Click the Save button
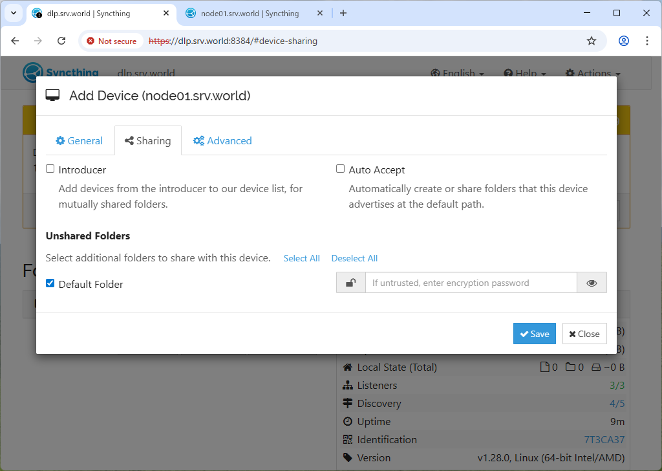This screenshot has width=662, height=471. click(x=534, y=334)
